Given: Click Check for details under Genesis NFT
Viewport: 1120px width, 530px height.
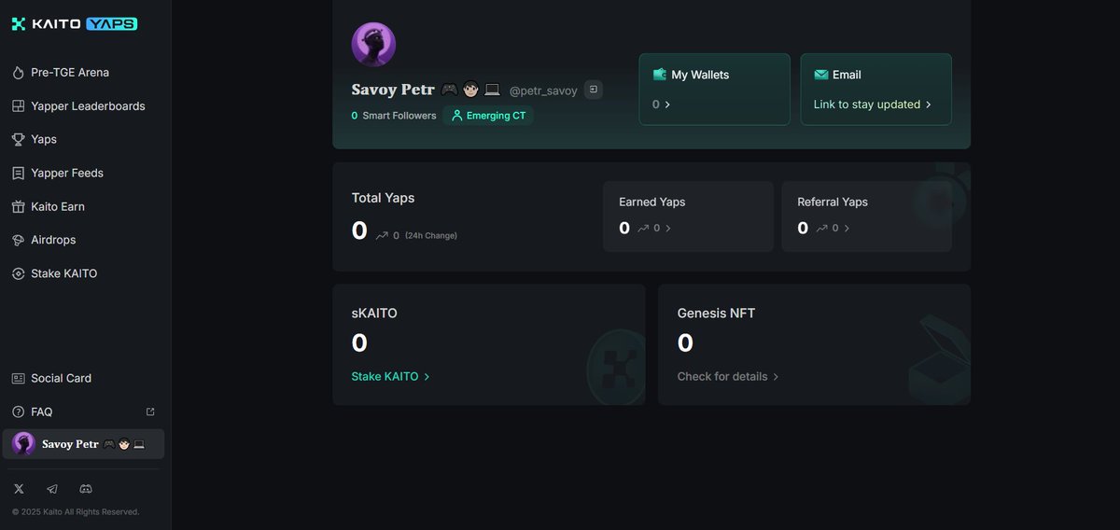Looking at the screenshot, I should [722, 377].
